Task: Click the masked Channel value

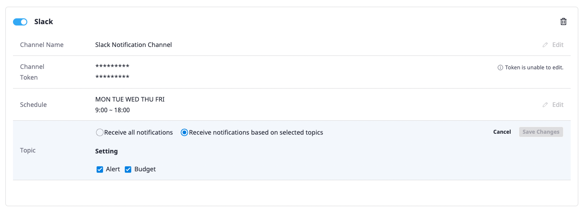Action: tap(112, 67)
